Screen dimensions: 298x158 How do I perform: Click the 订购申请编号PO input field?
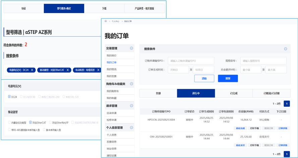pyautogui.click(x=191, y=61)
